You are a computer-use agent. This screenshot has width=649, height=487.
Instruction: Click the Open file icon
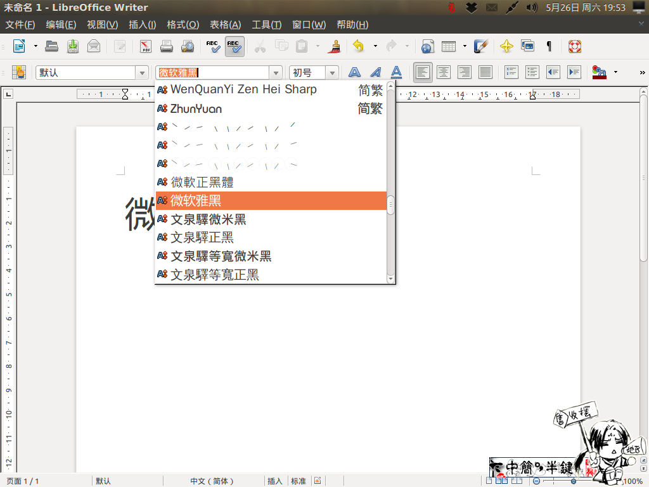(52, 46)
